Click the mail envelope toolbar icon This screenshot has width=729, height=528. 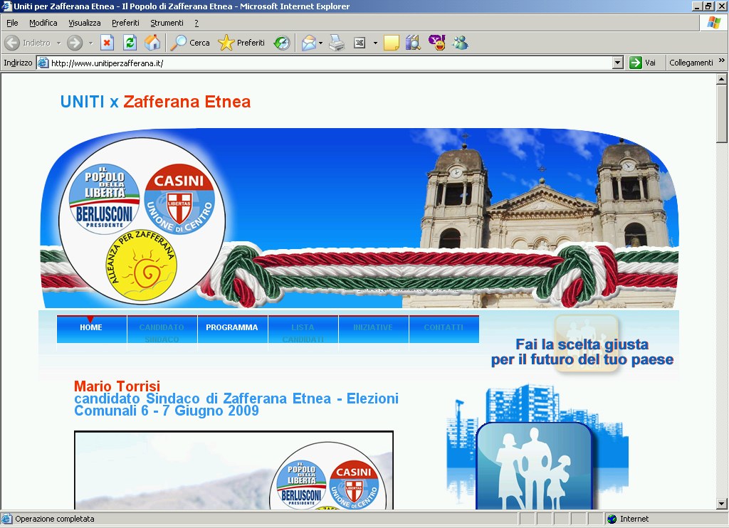click(x=308, y=43)
